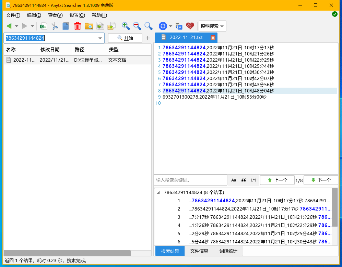Open the 模糊搜索 search mode dropdown
Image resolution: width=342 pixels, height=267 pixels.
[x=212, y=26]
